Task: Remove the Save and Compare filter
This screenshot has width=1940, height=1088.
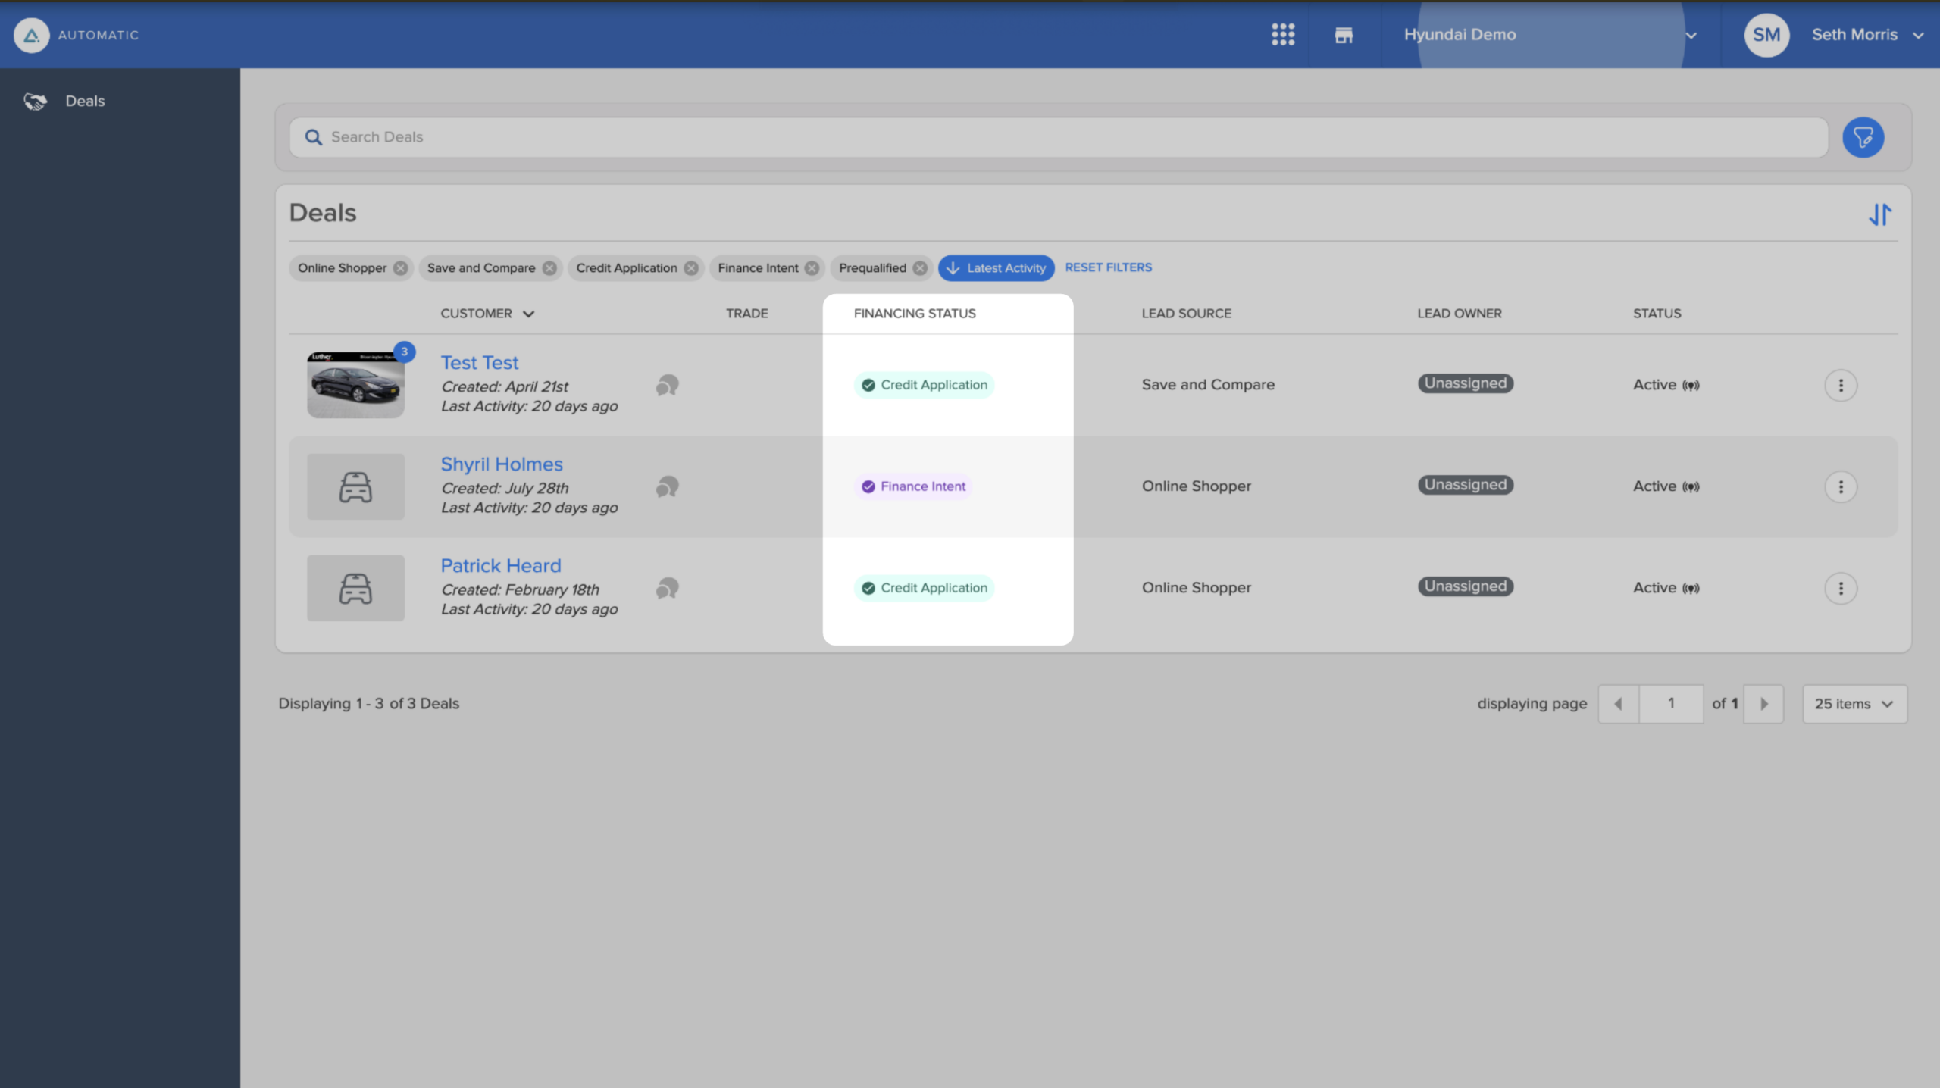Action: pyautogui.click(x=549, y=268)
